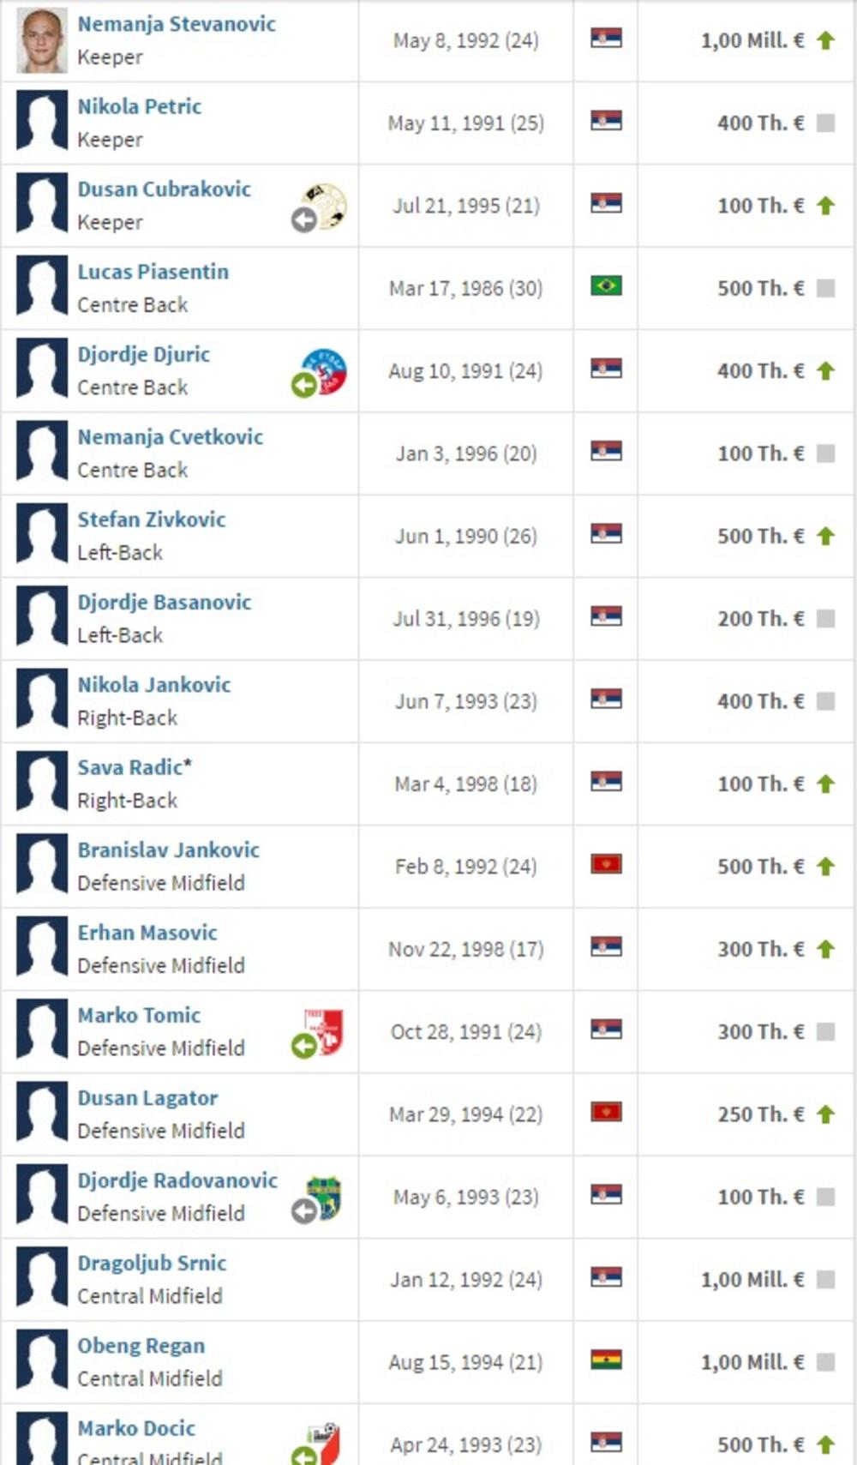Open the Sava Radic player link
This screenshot has width=857, height=1465.
pyautogui.click(x=130, y=767)
